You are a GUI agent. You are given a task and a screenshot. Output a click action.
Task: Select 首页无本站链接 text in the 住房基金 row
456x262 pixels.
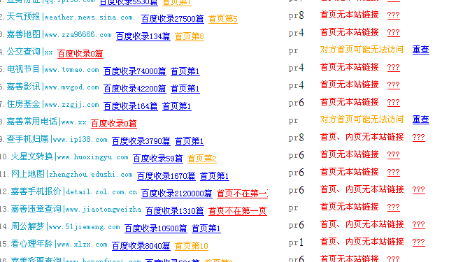349,102
